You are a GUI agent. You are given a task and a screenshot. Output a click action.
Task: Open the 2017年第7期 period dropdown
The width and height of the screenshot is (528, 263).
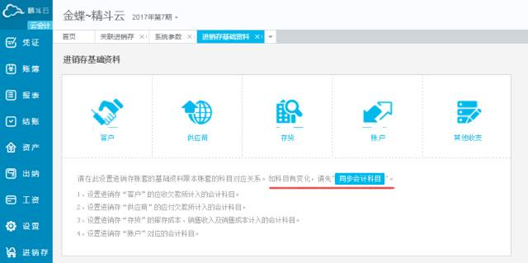click(x=155, y=17)
